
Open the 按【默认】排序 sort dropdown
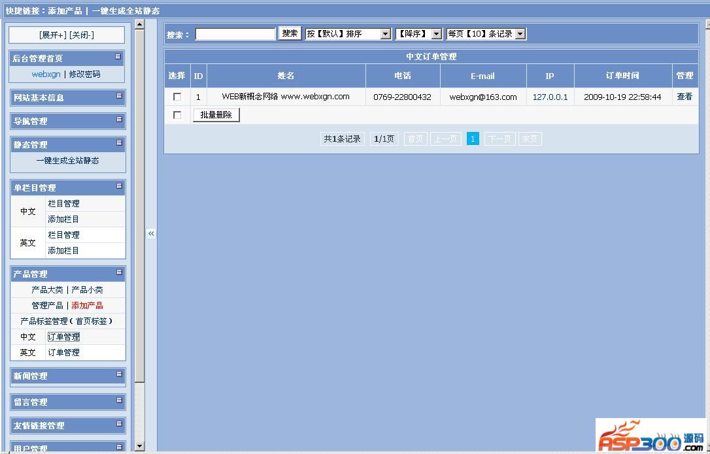tap(348, 34)
